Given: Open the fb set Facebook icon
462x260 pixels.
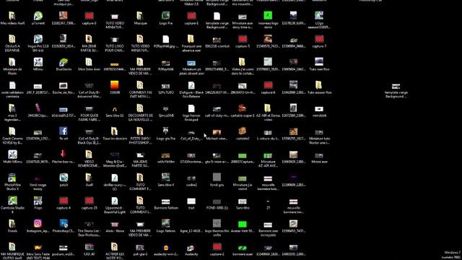Looking at the screenshot, I should pyautogui.click(x=64, y=131).
